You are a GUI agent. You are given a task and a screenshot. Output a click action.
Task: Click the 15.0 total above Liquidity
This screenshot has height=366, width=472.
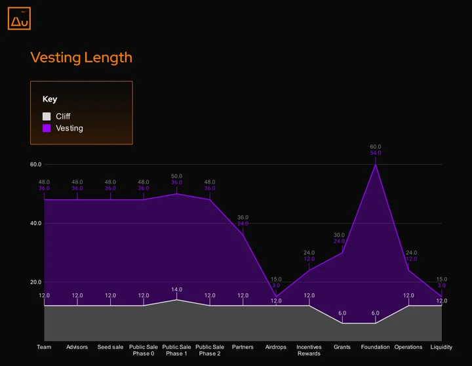(x=442, y=279)
